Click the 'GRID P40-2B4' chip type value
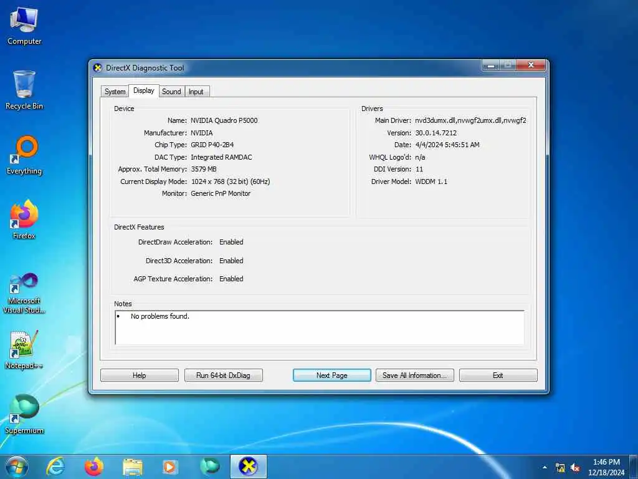Viewport: 638px width, 479px height. tap(212, 145)
